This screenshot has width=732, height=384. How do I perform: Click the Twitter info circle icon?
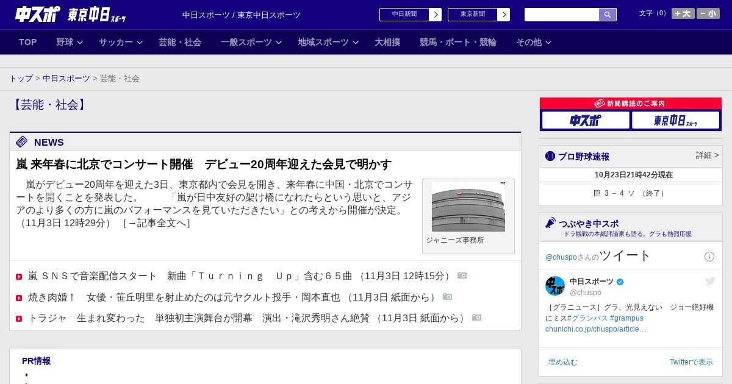[709, 257]
